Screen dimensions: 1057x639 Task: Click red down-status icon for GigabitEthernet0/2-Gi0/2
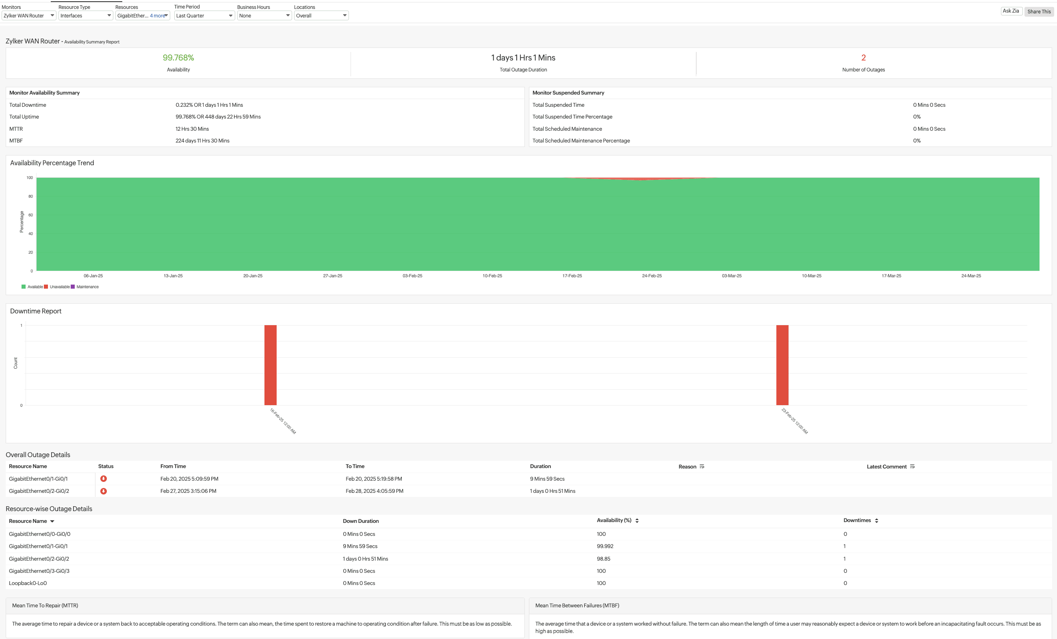pos(103,491)
